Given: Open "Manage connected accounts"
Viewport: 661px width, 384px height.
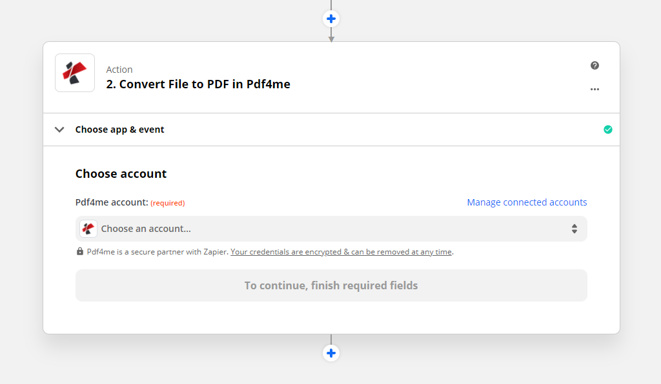Looking at the screenshot, I should pyautogui.click(x=527, y=202).
